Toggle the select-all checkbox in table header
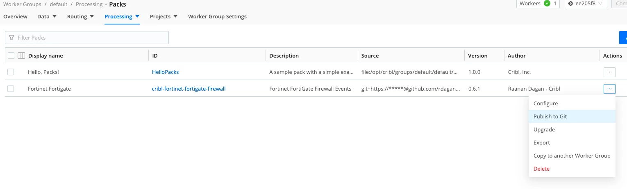627x189 pixels. [x=11, y=56]
